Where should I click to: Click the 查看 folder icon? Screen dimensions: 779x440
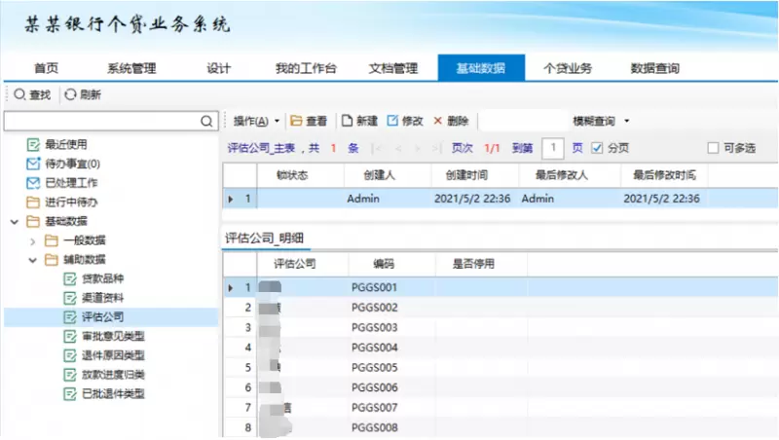tap(296, 122)
